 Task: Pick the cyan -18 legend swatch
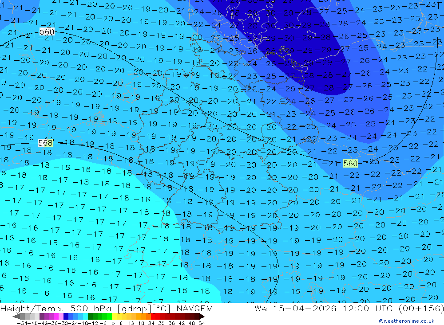(x=86, y=317)
